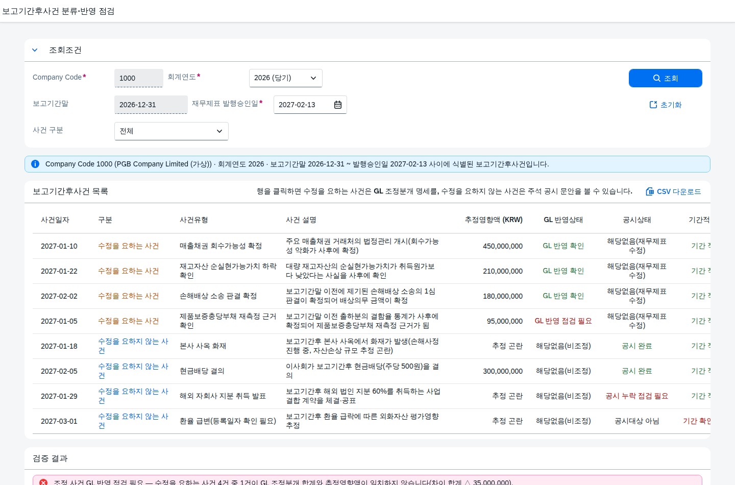Open the 사건 구분 전체 dropdown
Image resolution: width=735 pixels, height=485 pixels.
pyautogui.click(x=171, y=131)
